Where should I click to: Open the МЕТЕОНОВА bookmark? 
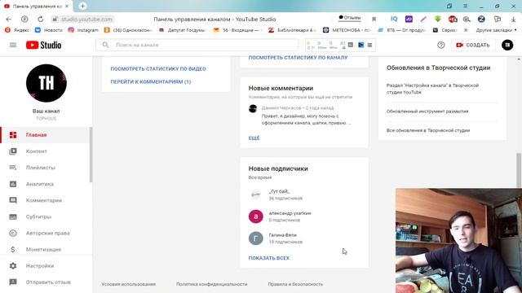[347, 30]
